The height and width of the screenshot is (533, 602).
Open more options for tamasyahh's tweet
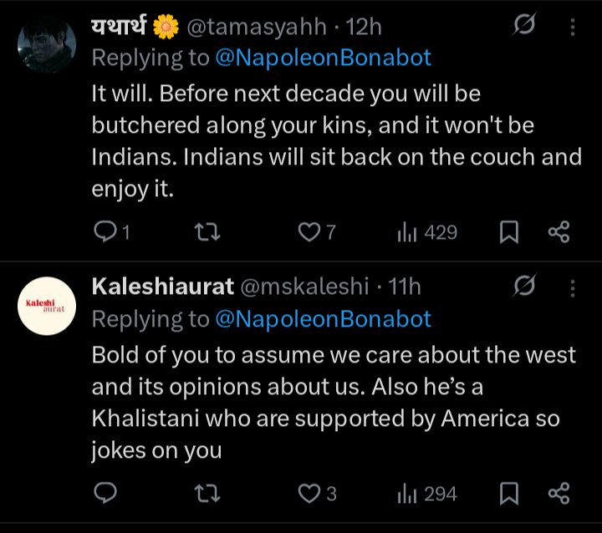[x=573, y=28]
